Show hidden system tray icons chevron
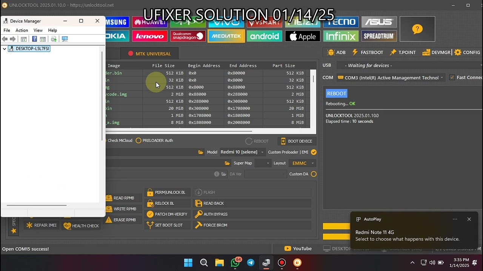The height and width of the screenshot is (271, 483). pos(412,262)
